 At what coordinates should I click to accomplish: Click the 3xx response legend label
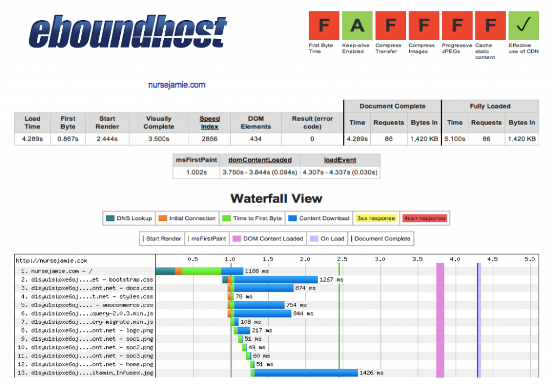coord(376,218)
